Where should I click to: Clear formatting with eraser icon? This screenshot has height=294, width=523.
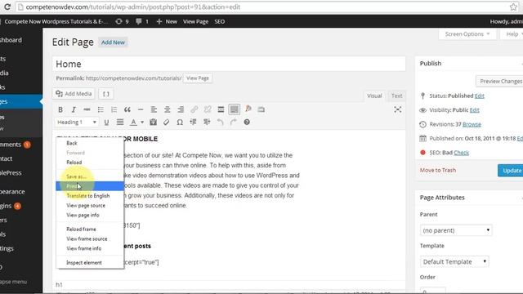[x=167, y=122]
